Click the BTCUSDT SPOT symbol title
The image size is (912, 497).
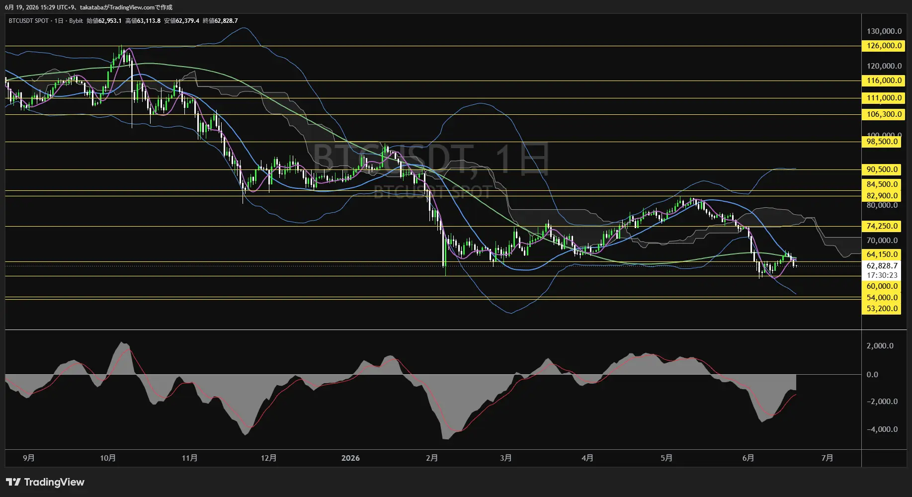coord(29,21)
